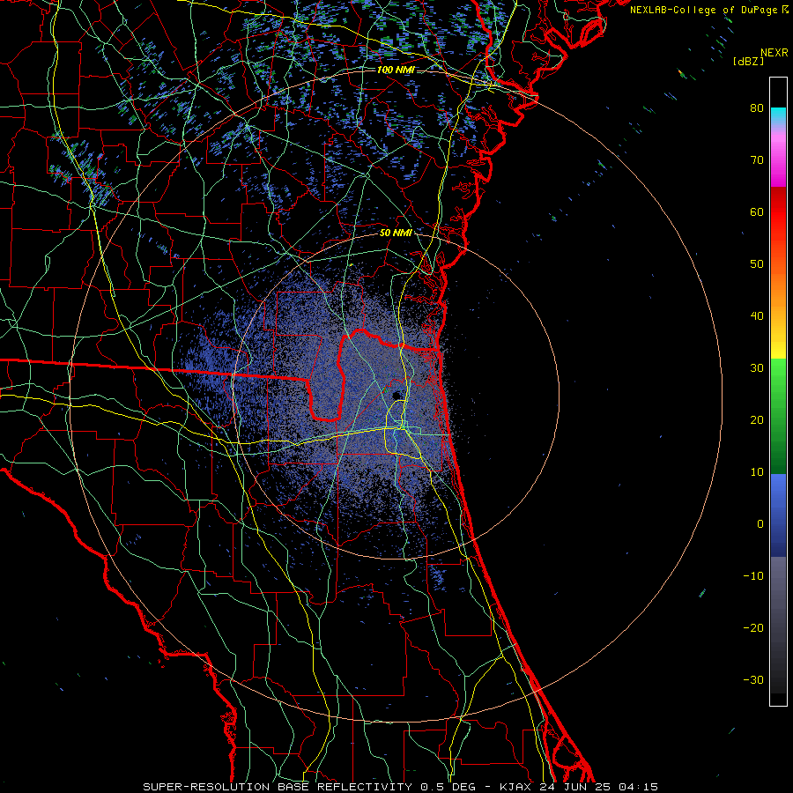
Task: Click the [dBZ] units label
Action: pos(748,61)
